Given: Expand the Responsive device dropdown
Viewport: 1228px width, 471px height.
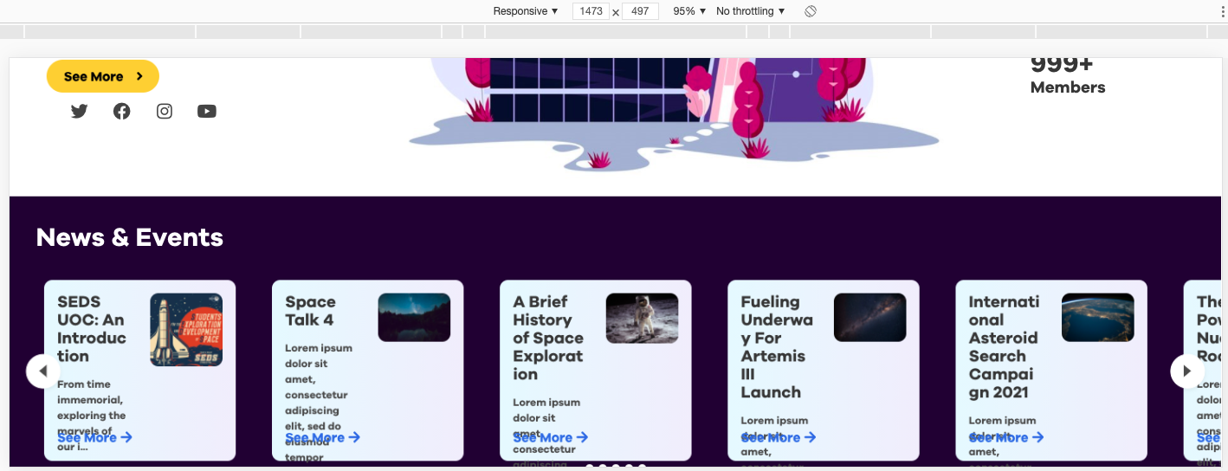Looking at the screenshot, I should pos(526,11).
